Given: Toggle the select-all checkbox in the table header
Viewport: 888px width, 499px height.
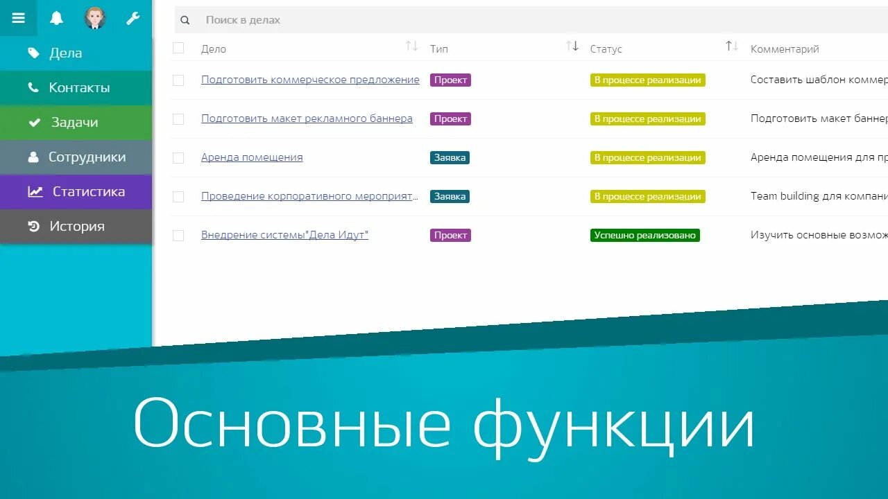Looking at the screenshot, I should click(178, 48).
